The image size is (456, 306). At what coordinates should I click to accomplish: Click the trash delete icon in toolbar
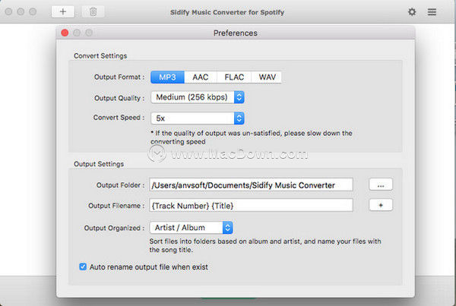click(93, 12)
